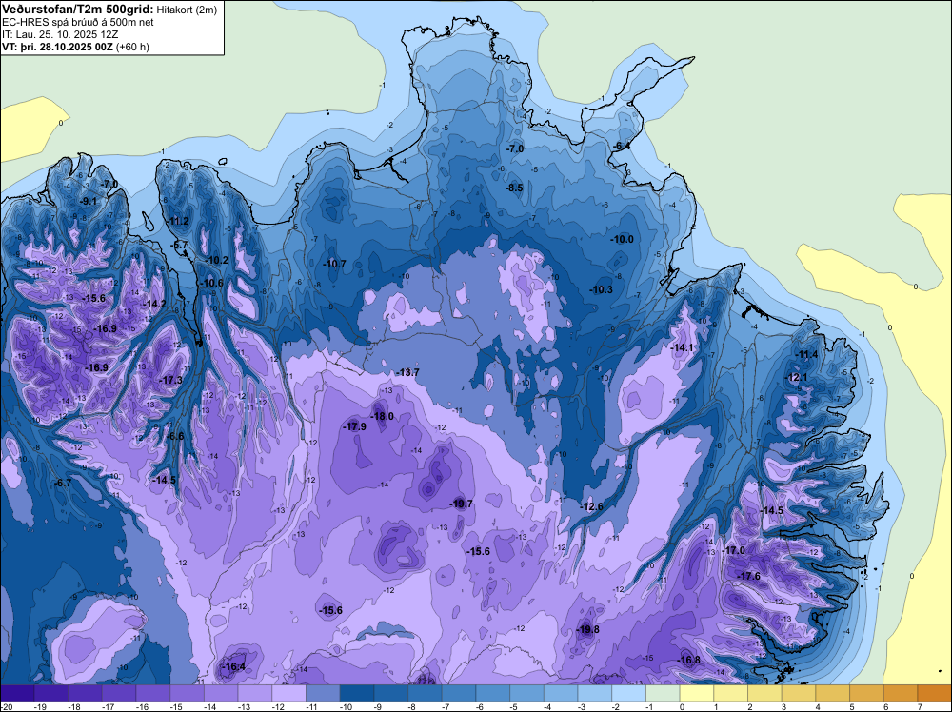Image resolution: width=952 pixels, height=712 pixels.
Task: Select orange legend swatch between 6 and 7
Action: 901,693
